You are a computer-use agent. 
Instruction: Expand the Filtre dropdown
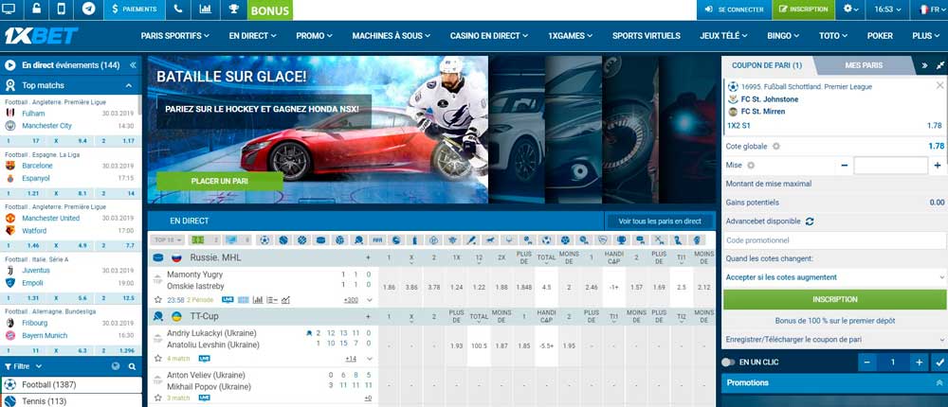tap(23, 366)
